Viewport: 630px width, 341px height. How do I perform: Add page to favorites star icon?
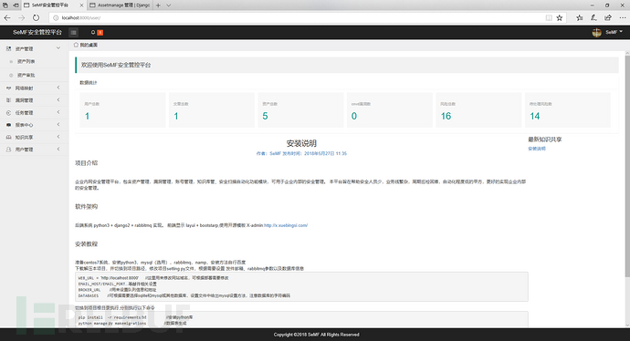tap(560, 17)
